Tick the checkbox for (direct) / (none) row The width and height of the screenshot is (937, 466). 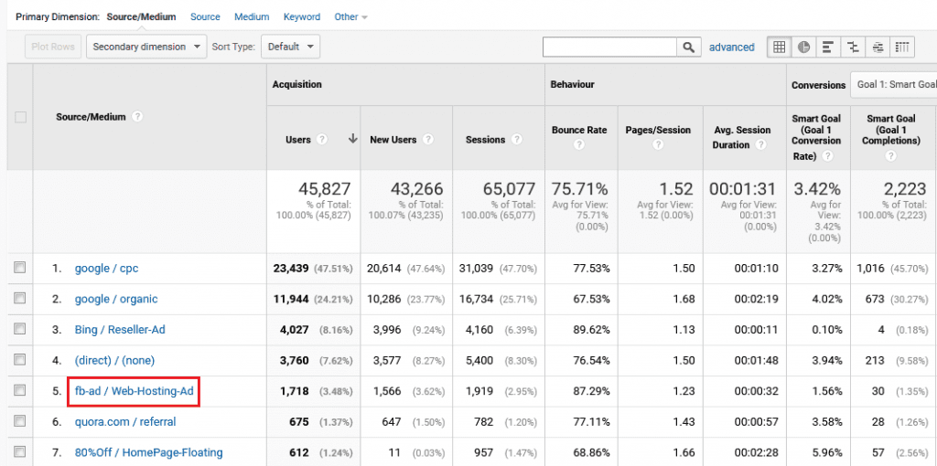(20, 360)
